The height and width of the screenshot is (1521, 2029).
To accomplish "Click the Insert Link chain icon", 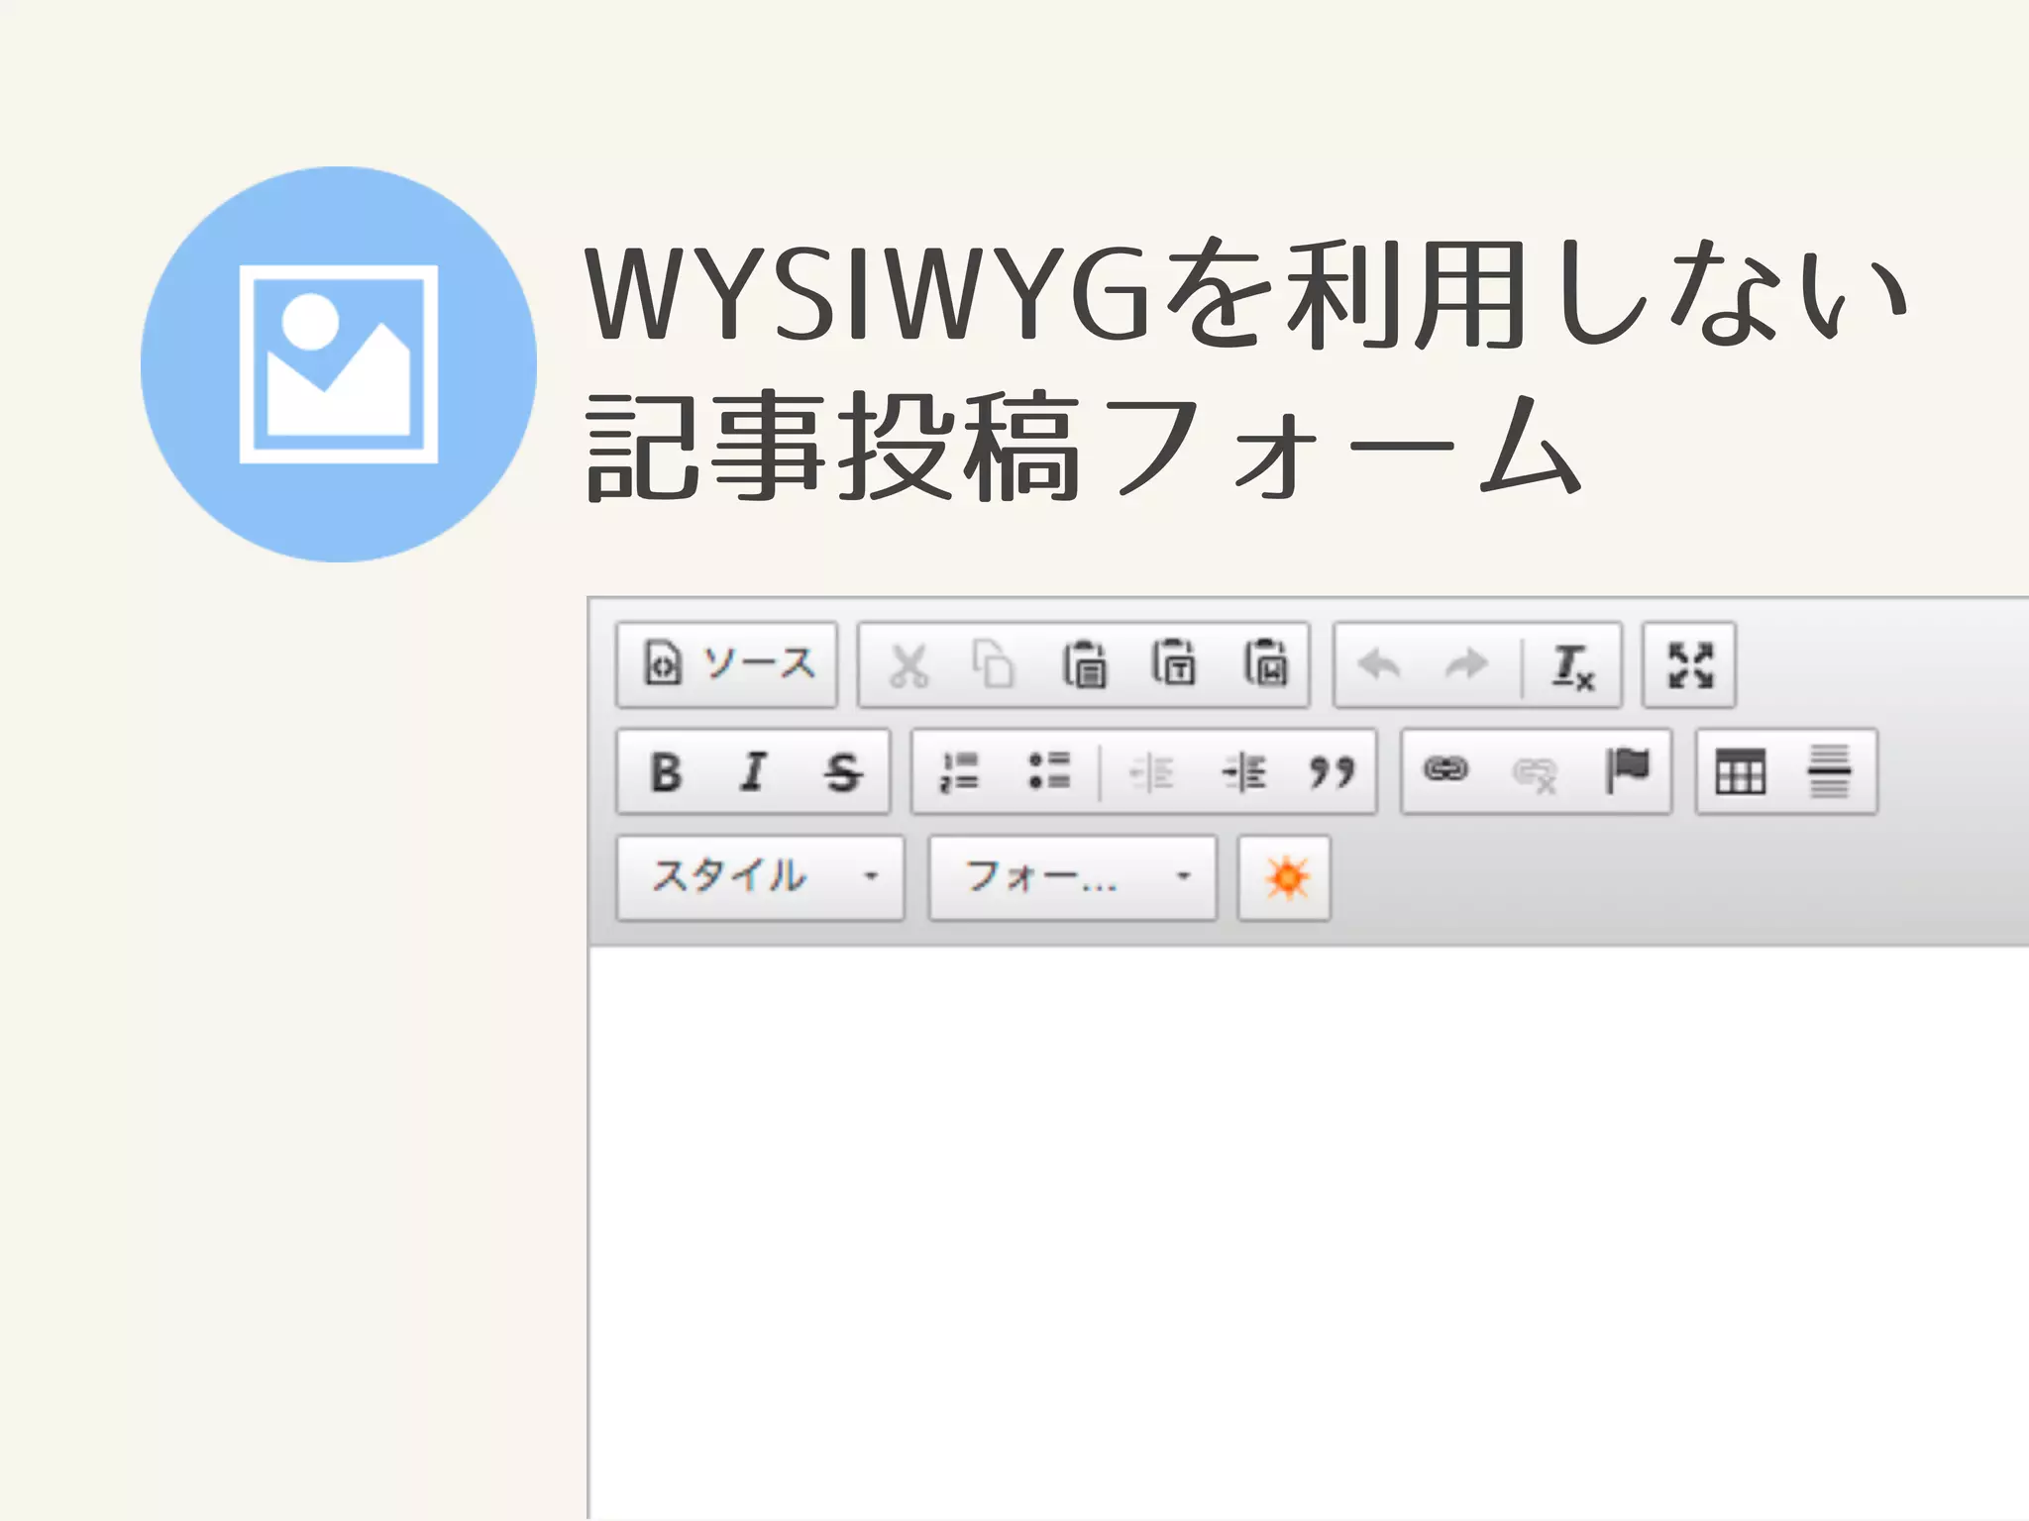I will click(x=1446, y=769).
